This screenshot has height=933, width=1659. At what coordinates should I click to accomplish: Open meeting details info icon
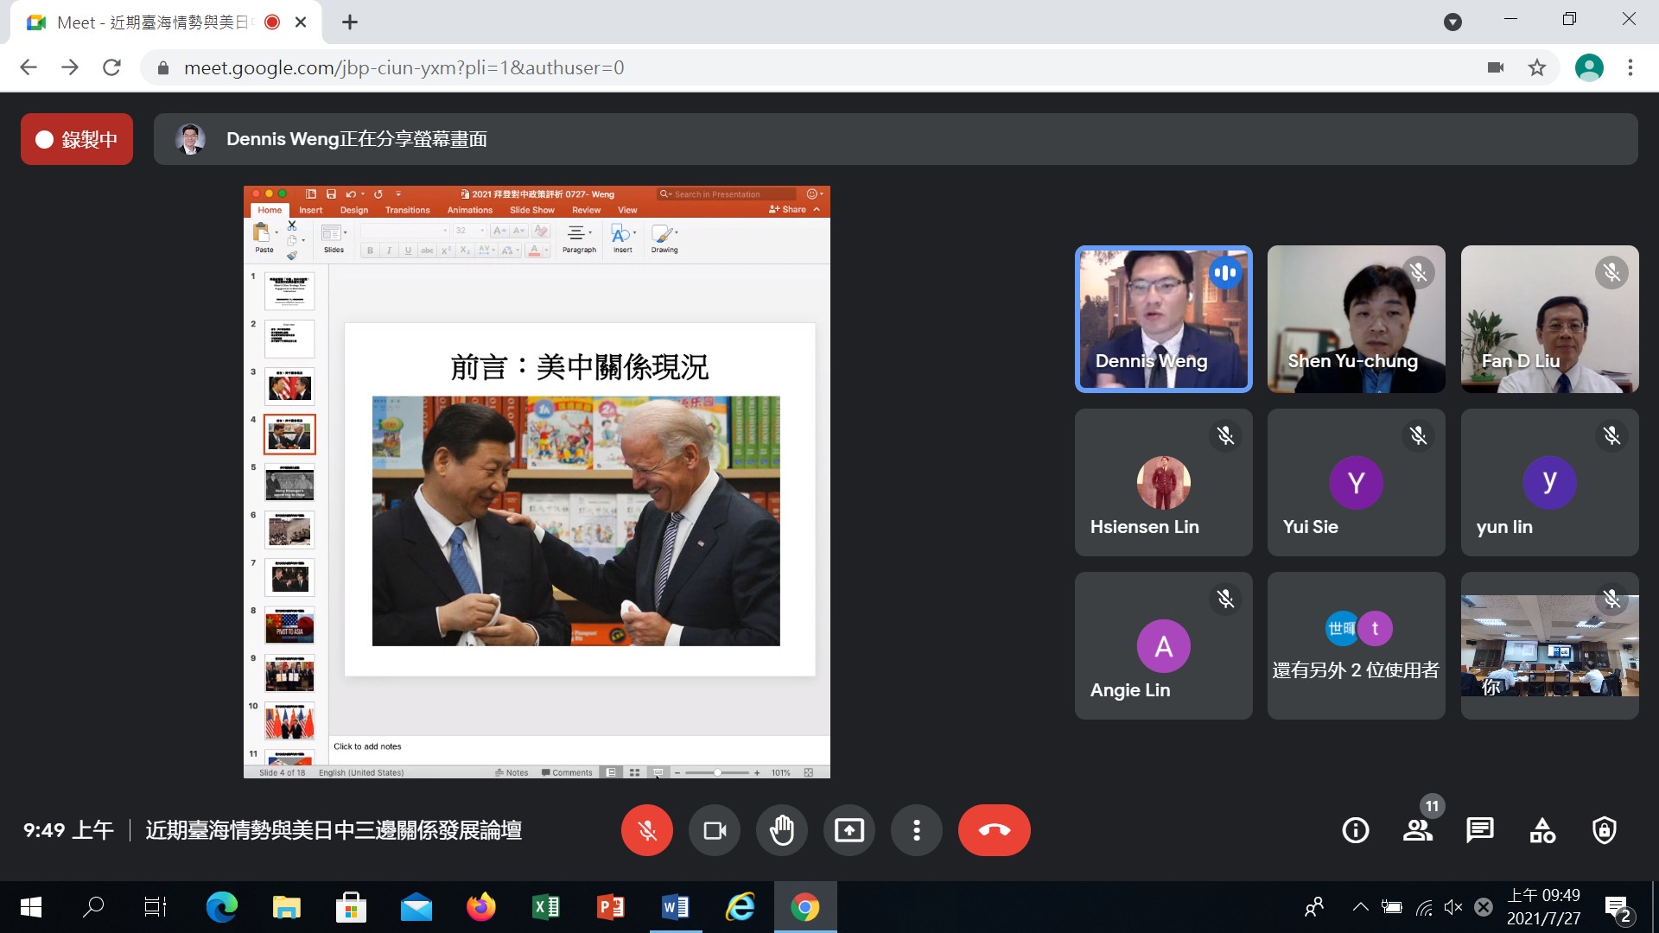pos(1355,830)
